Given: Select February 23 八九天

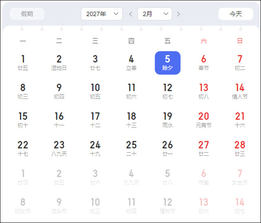Looking at the screenshot, I should click(x=59, y=149).
